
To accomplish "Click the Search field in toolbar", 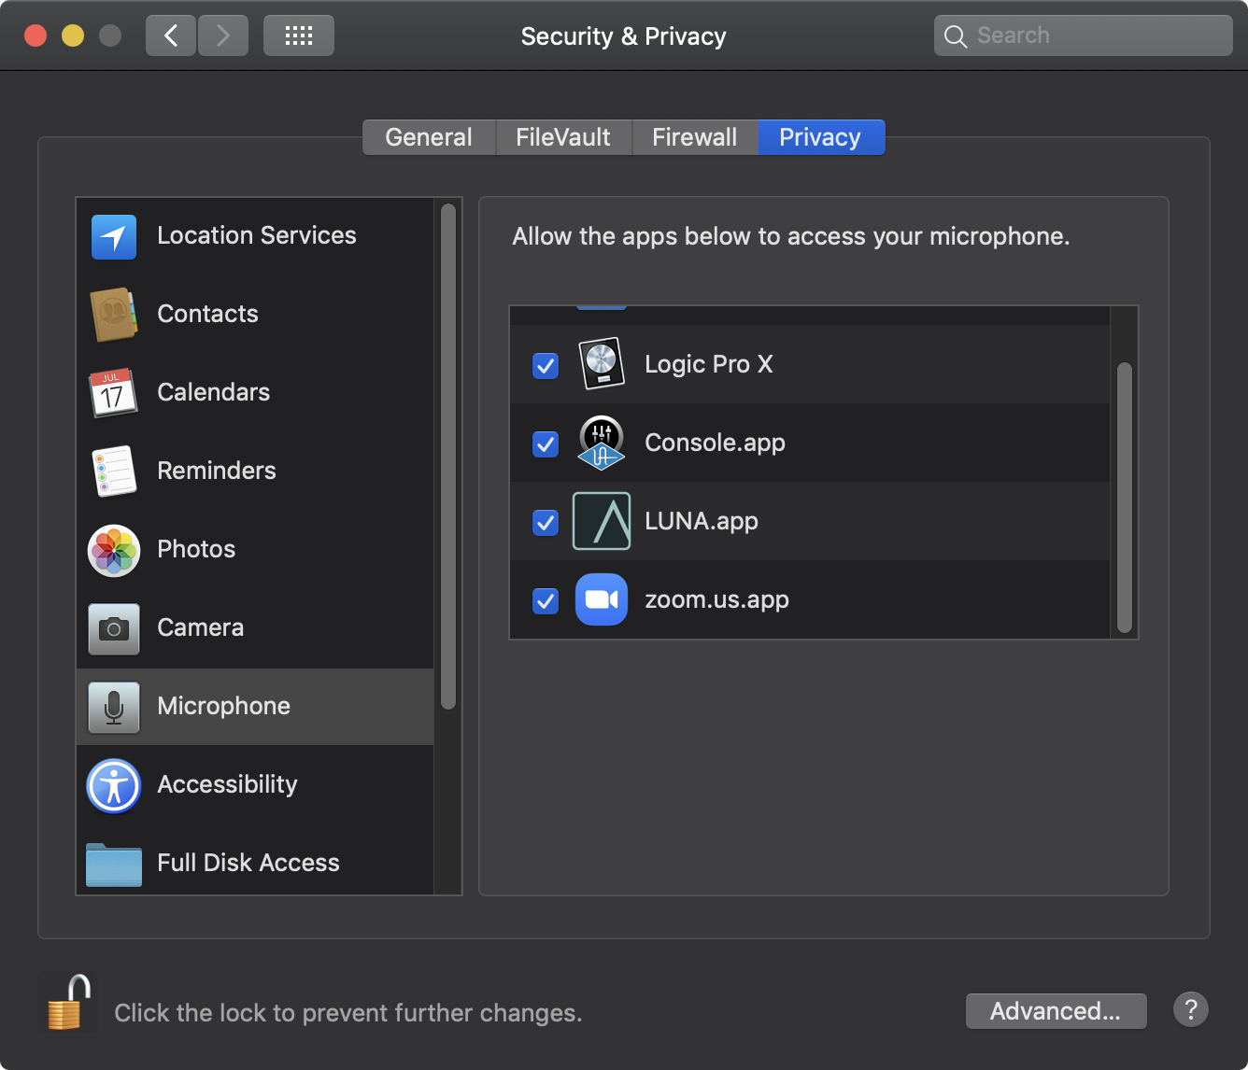I will (1084, 35).
